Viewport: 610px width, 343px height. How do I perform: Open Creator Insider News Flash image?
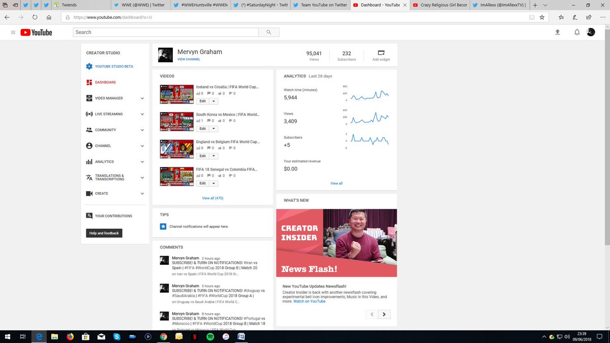(337, 243)
